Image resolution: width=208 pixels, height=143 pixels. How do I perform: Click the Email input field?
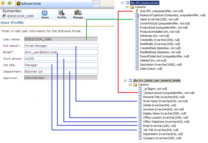click(x=61, y=52)
